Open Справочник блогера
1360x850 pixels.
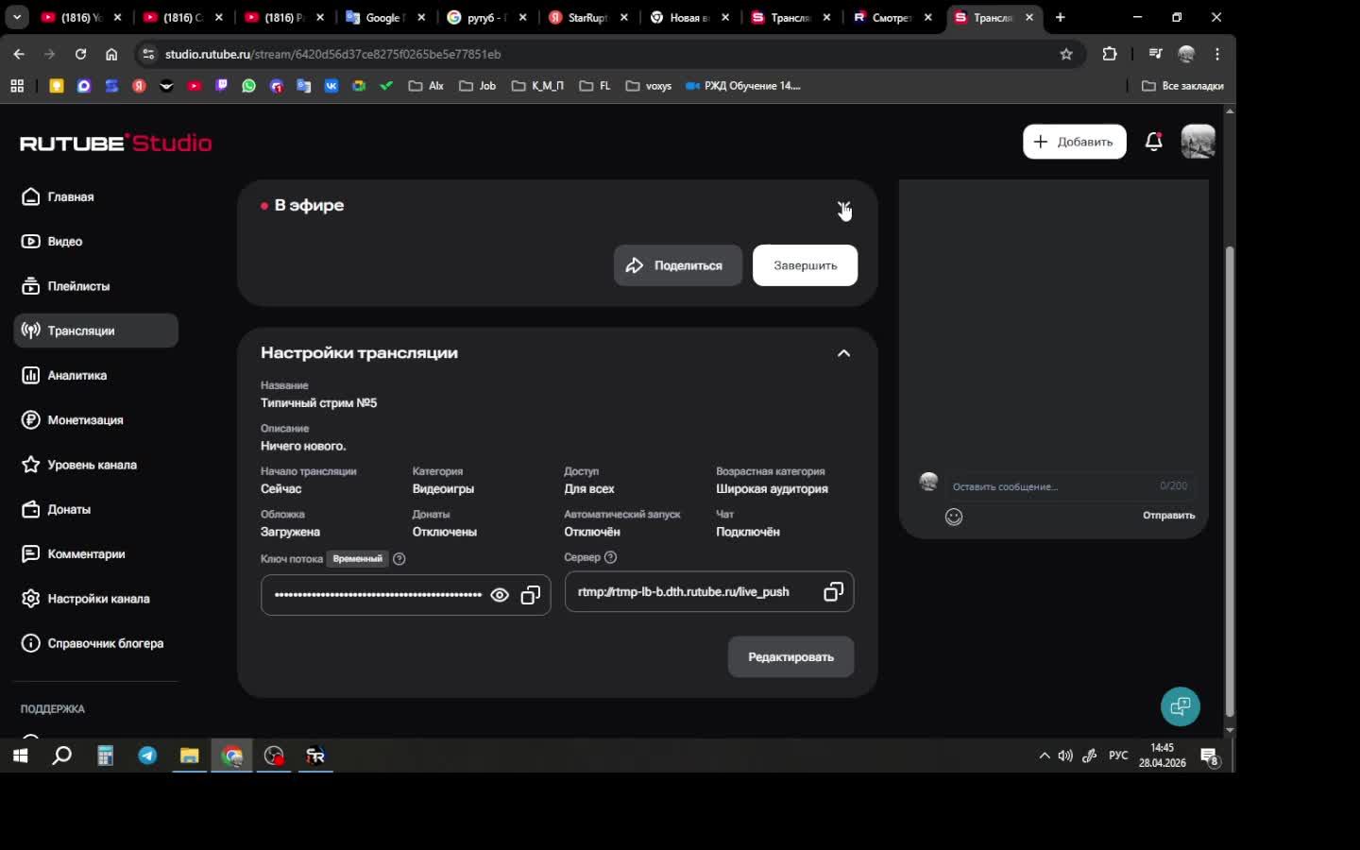(x=92, y=643)
